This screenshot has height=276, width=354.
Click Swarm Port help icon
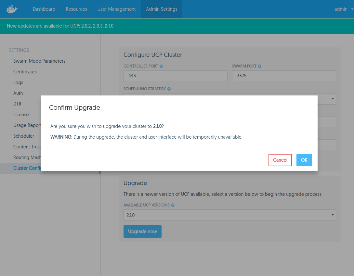tap(260, 66)
